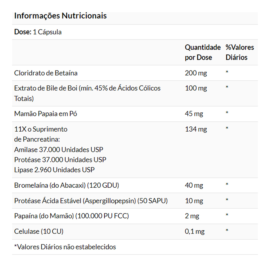Click the 0,1 mg value

pos(195,231)
